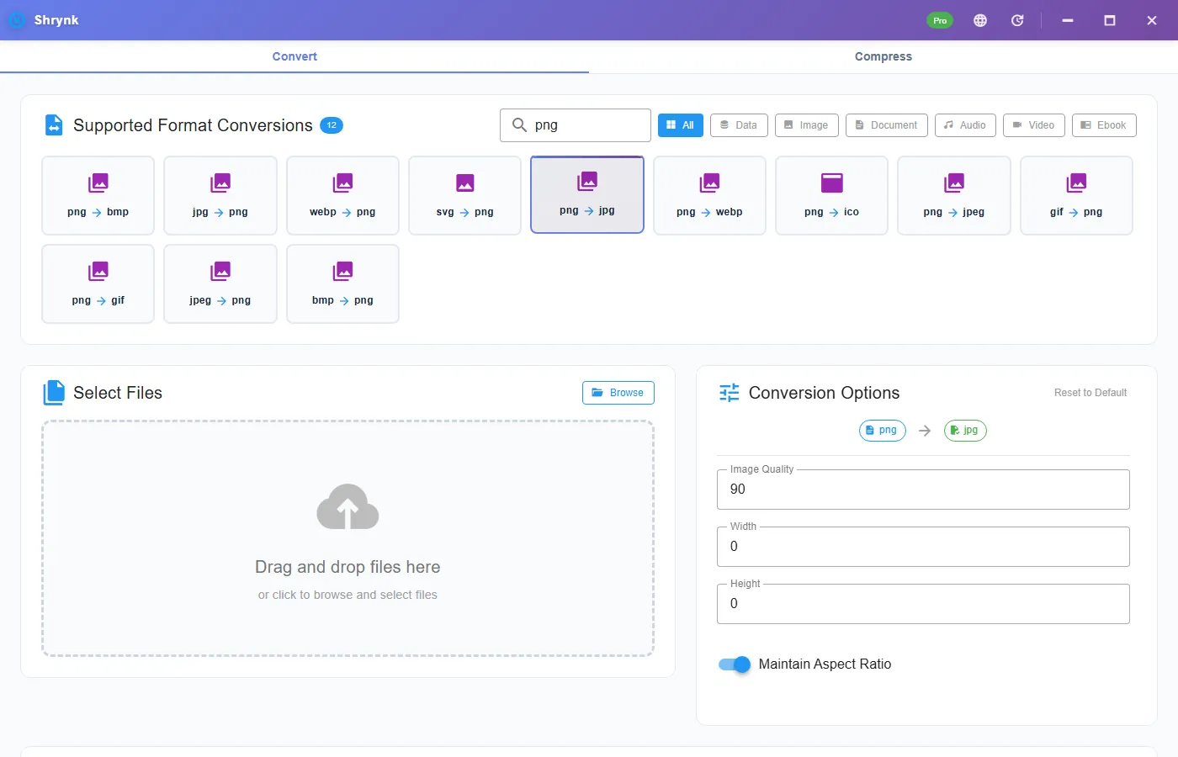Select the gif to png conversion card
This screenshot has width=1178, height=757.
coord(1076,195)
